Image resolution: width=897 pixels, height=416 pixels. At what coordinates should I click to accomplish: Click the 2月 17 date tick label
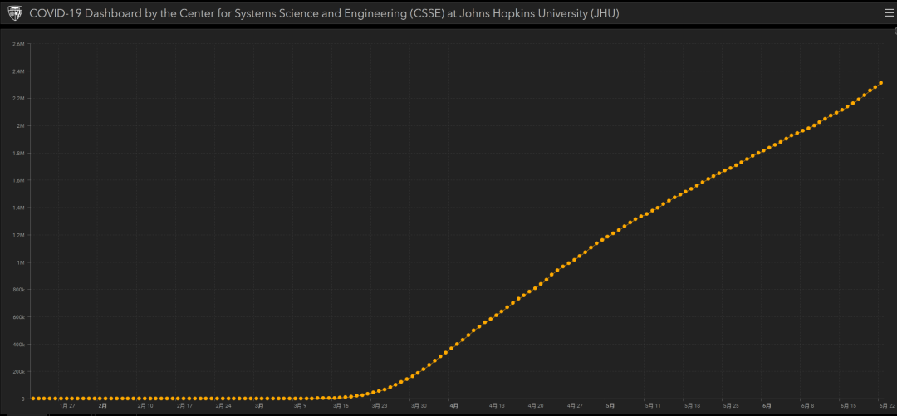coord(184,406)
